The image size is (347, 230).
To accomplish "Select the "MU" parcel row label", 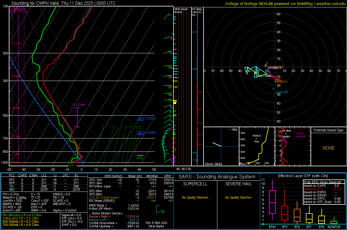I will click(x=12, y=189).
